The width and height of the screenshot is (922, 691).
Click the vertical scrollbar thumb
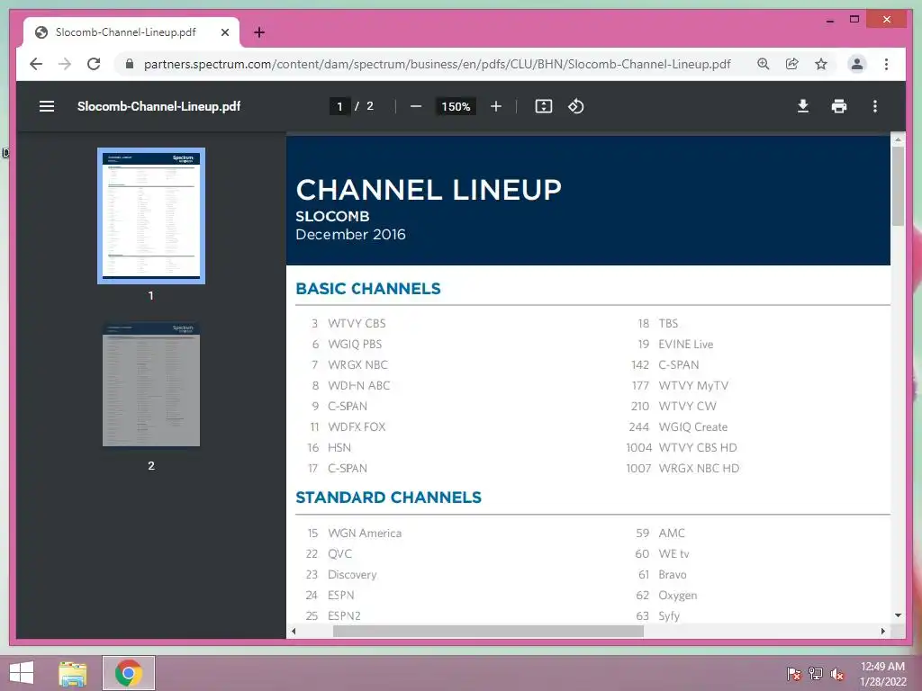(x=898, y=185)
